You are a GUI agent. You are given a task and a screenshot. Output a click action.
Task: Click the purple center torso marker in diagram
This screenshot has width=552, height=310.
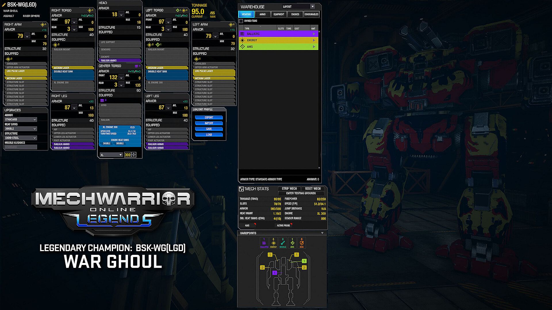[x=275, y=273]
